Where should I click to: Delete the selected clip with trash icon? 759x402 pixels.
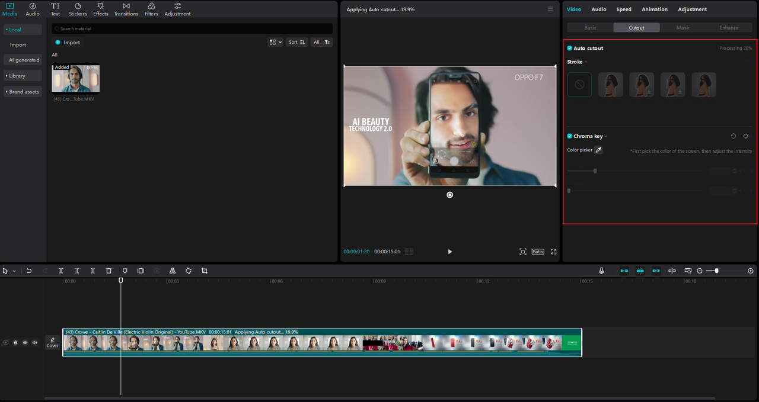click(x=109, y=271)
